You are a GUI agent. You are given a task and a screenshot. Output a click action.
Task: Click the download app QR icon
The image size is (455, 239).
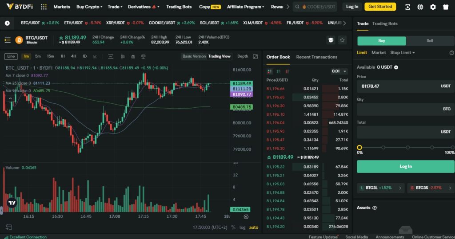coord(407,7)
